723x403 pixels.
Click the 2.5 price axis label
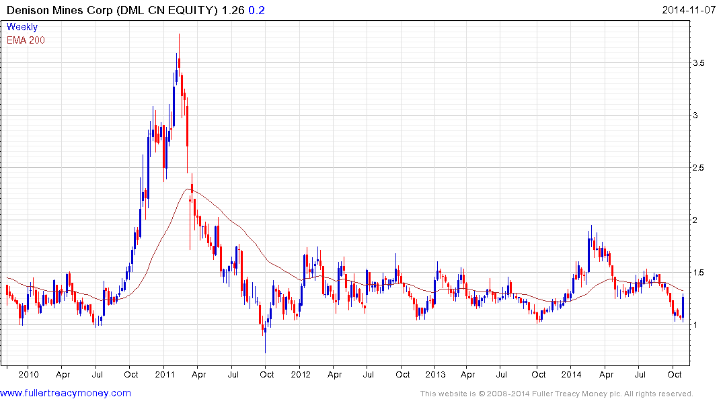pyautogui.click(x=699, y=168)
